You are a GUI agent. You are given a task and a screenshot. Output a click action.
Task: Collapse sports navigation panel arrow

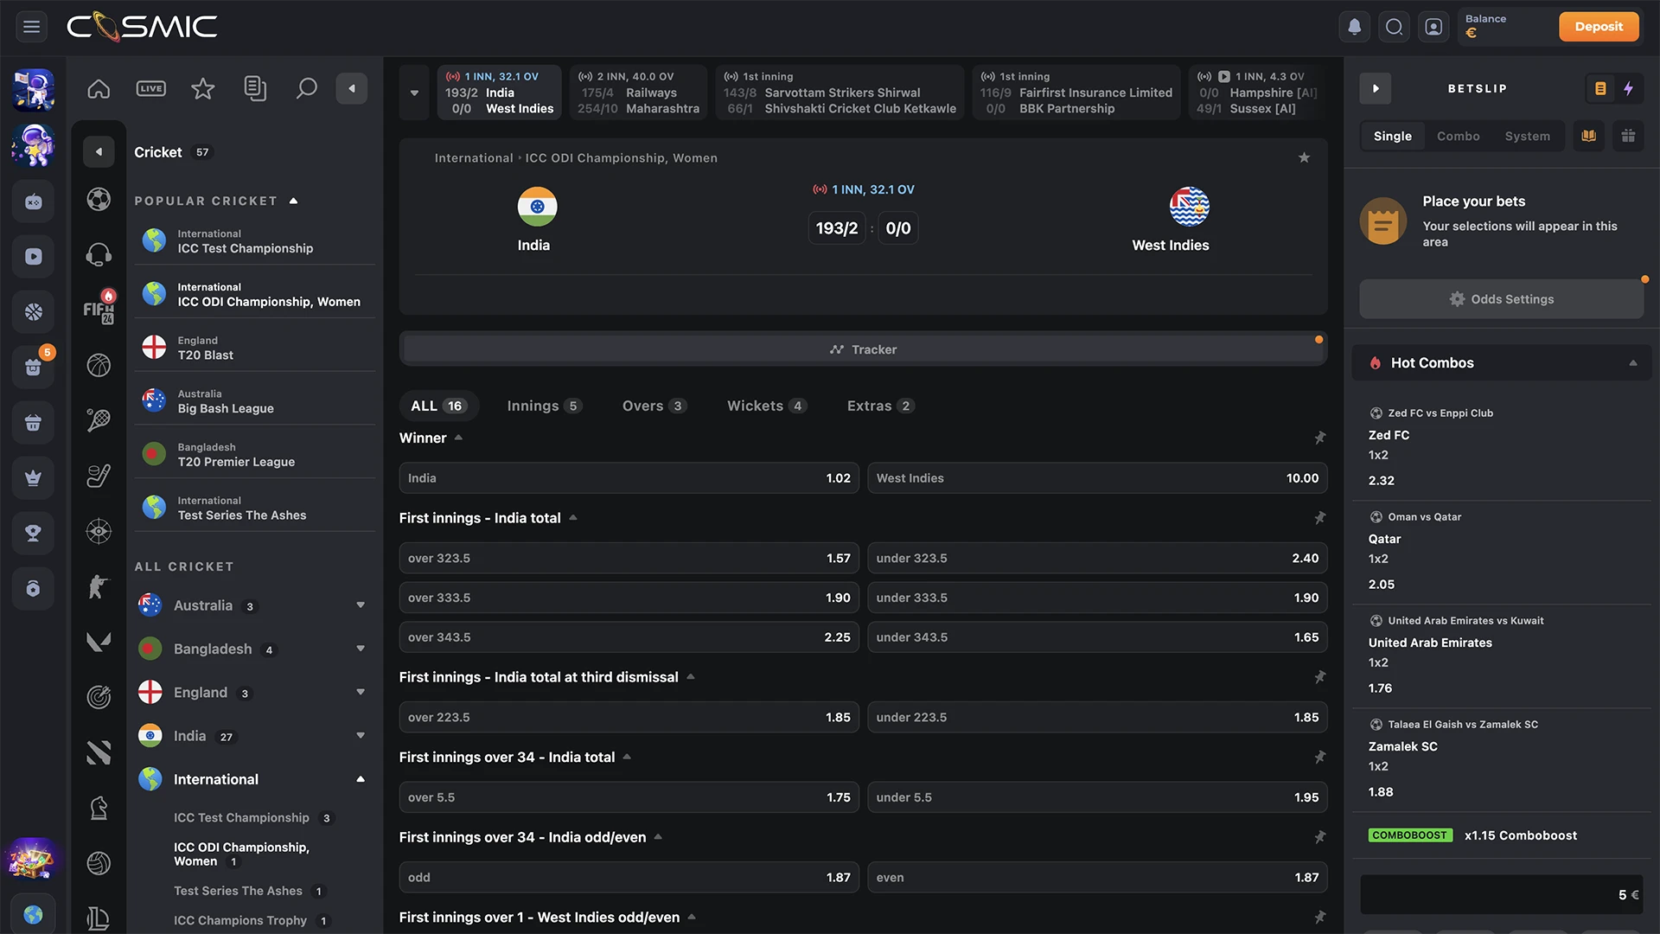click(352, 88)
